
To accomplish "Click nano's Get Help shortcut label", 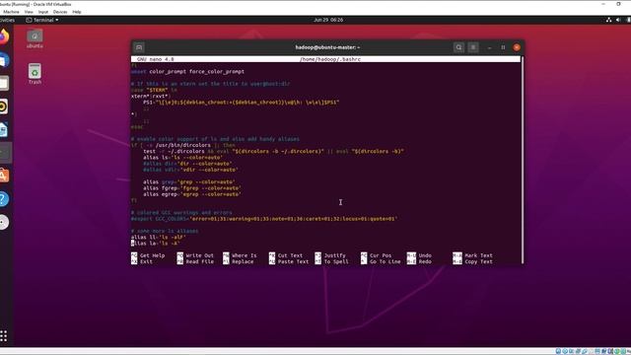I will click(x=152, y=255).
